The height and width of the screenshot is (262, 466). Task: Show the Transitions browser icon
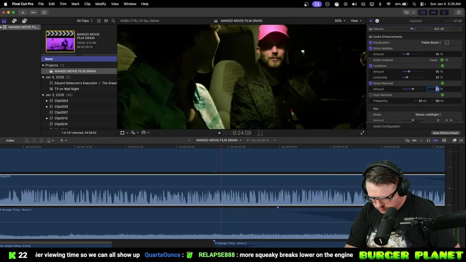point(462,140)
